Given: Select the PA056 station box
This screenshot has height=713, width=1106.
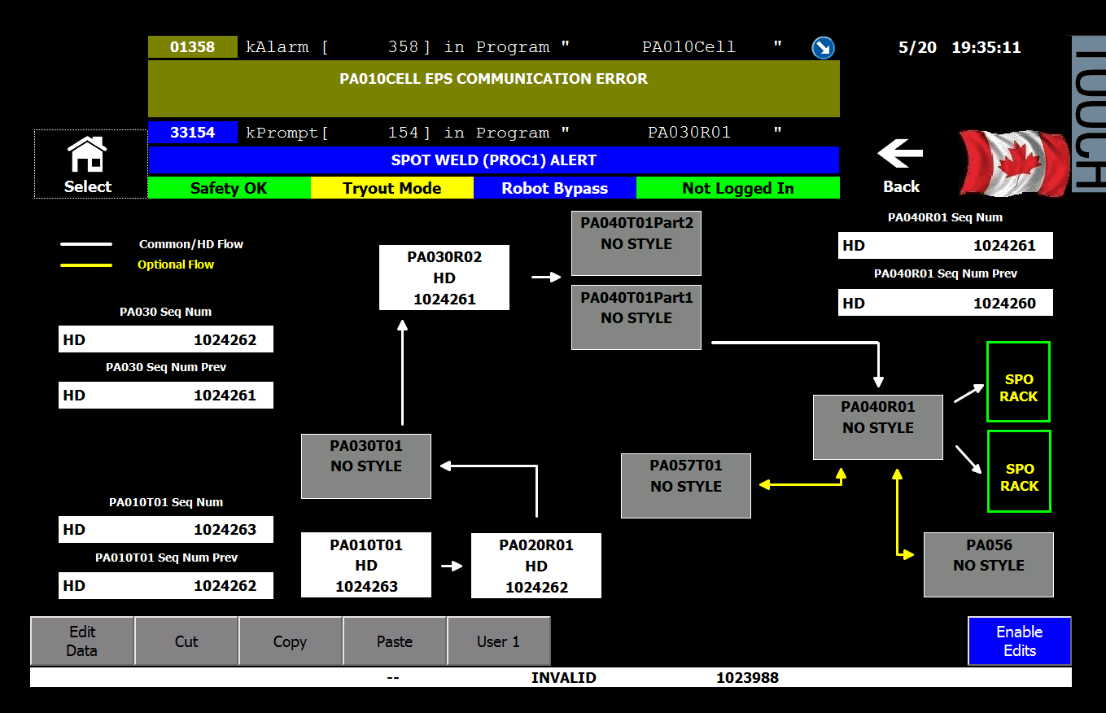Looking at the screenshot, I should click(x=989, y=565).
